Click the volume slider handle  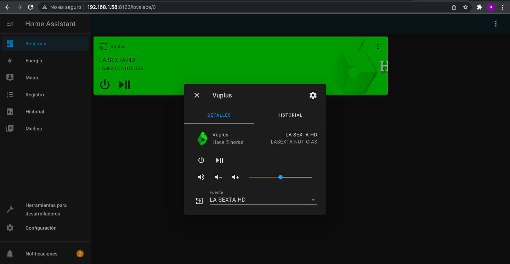point(280,177)
